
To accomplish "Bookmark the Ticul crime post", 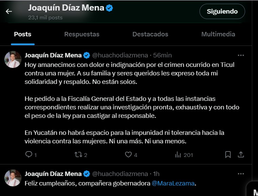I will pyautogui.click(x=228, y=155).
